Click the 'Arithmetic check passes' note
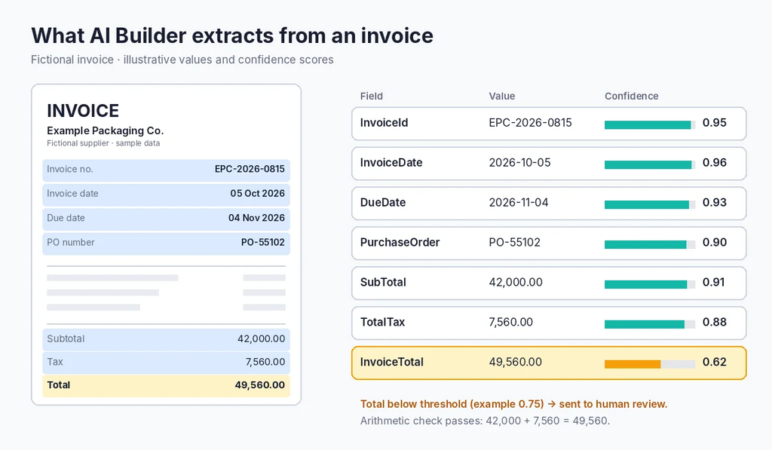This screenshot has height=450, width=772. click(x=485, y=421)
